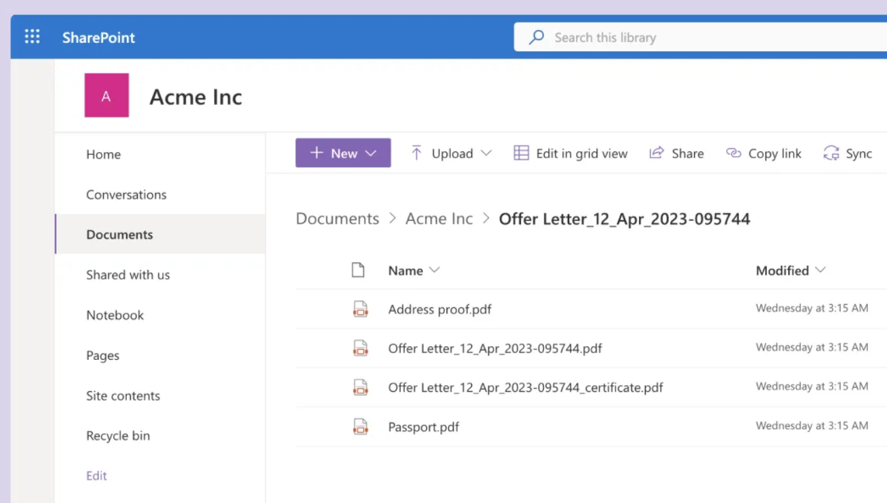Click the SharePoint header link

click(99, 37)
